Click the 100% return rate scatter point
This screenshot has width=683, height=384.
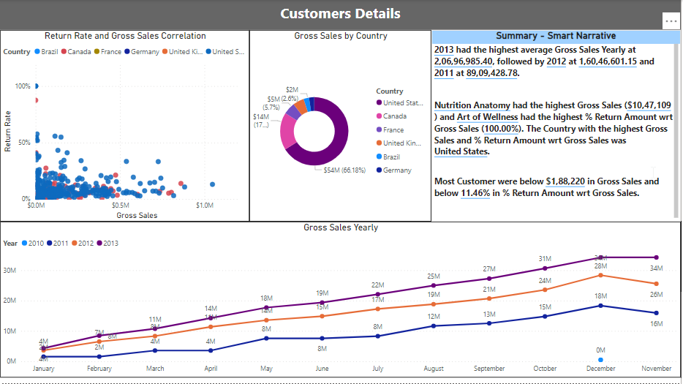point(36,86)
